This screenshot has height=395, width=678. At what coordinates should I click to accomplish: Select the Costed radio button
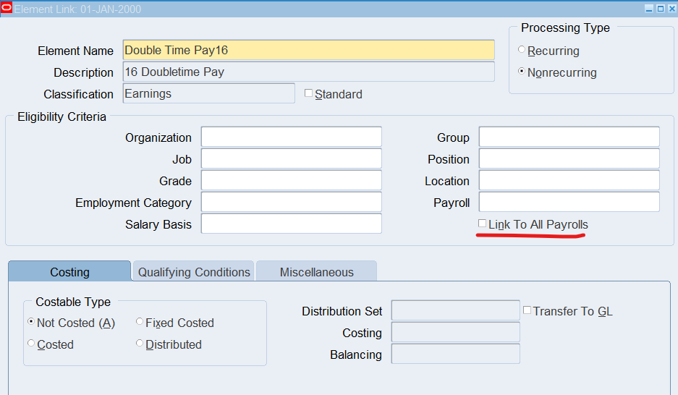31,344
